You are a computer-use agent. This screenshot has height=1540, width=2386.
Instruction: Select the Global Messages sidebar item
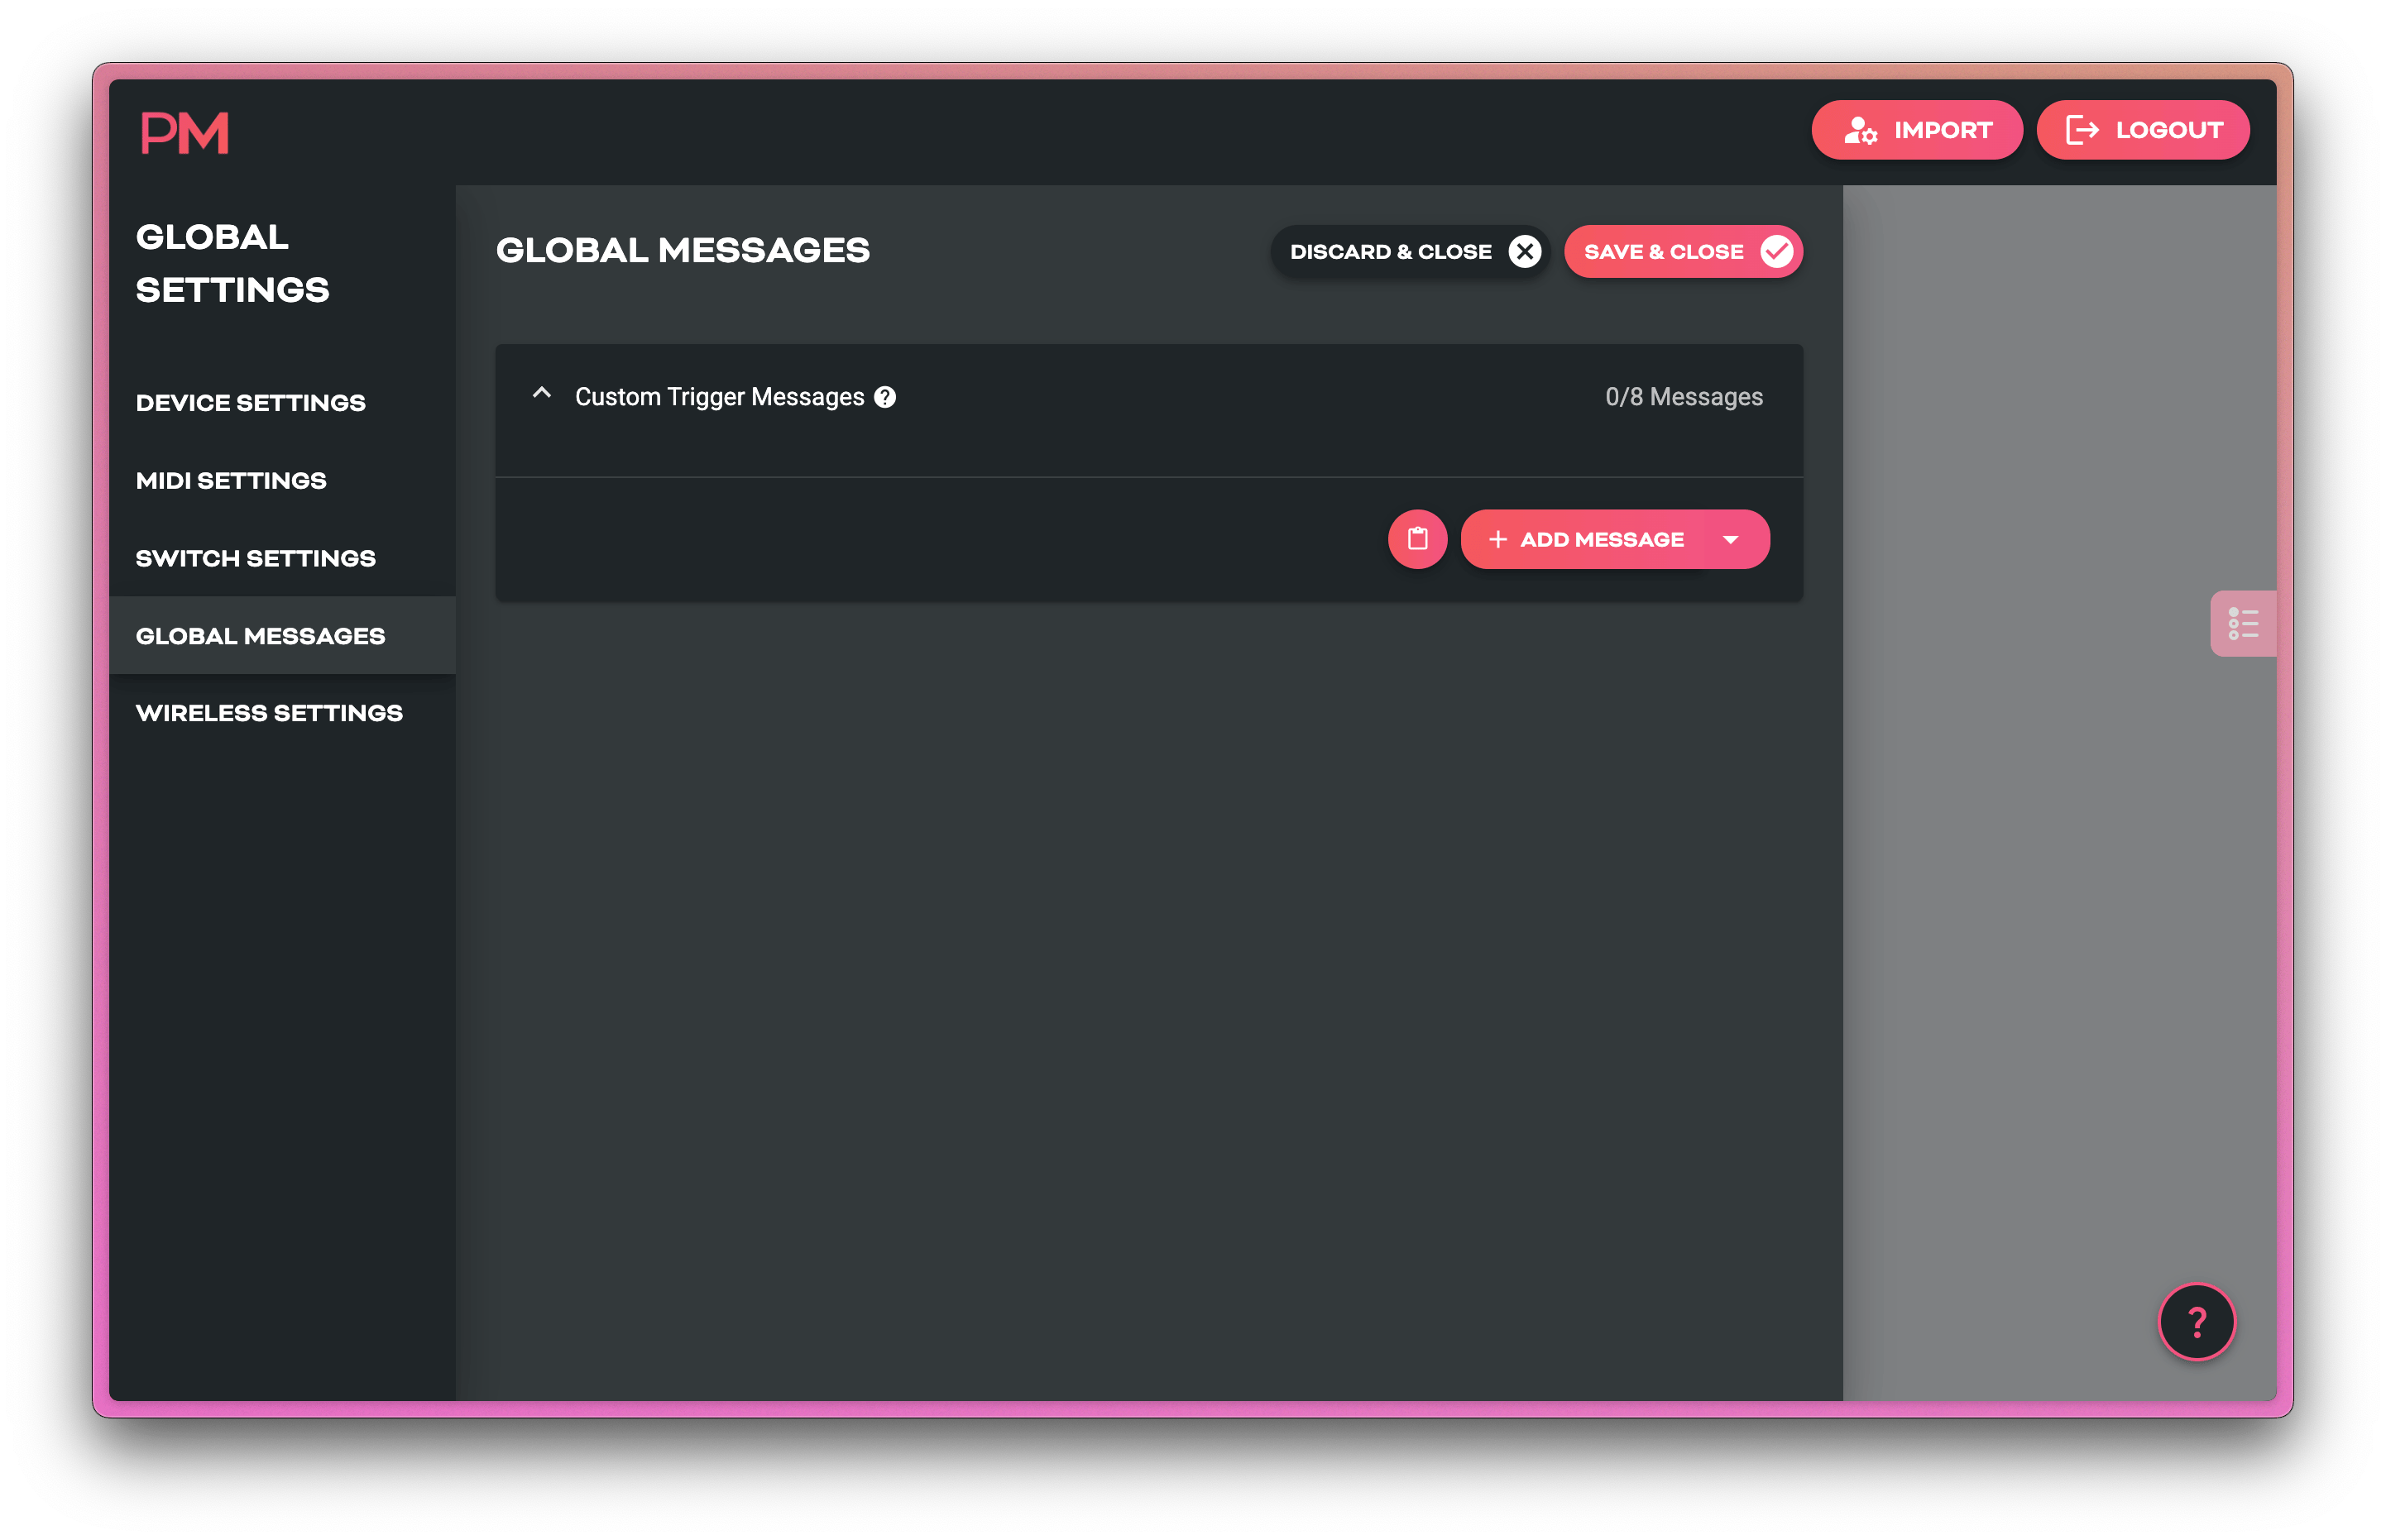pyautogui.click(x=260, y=635)
